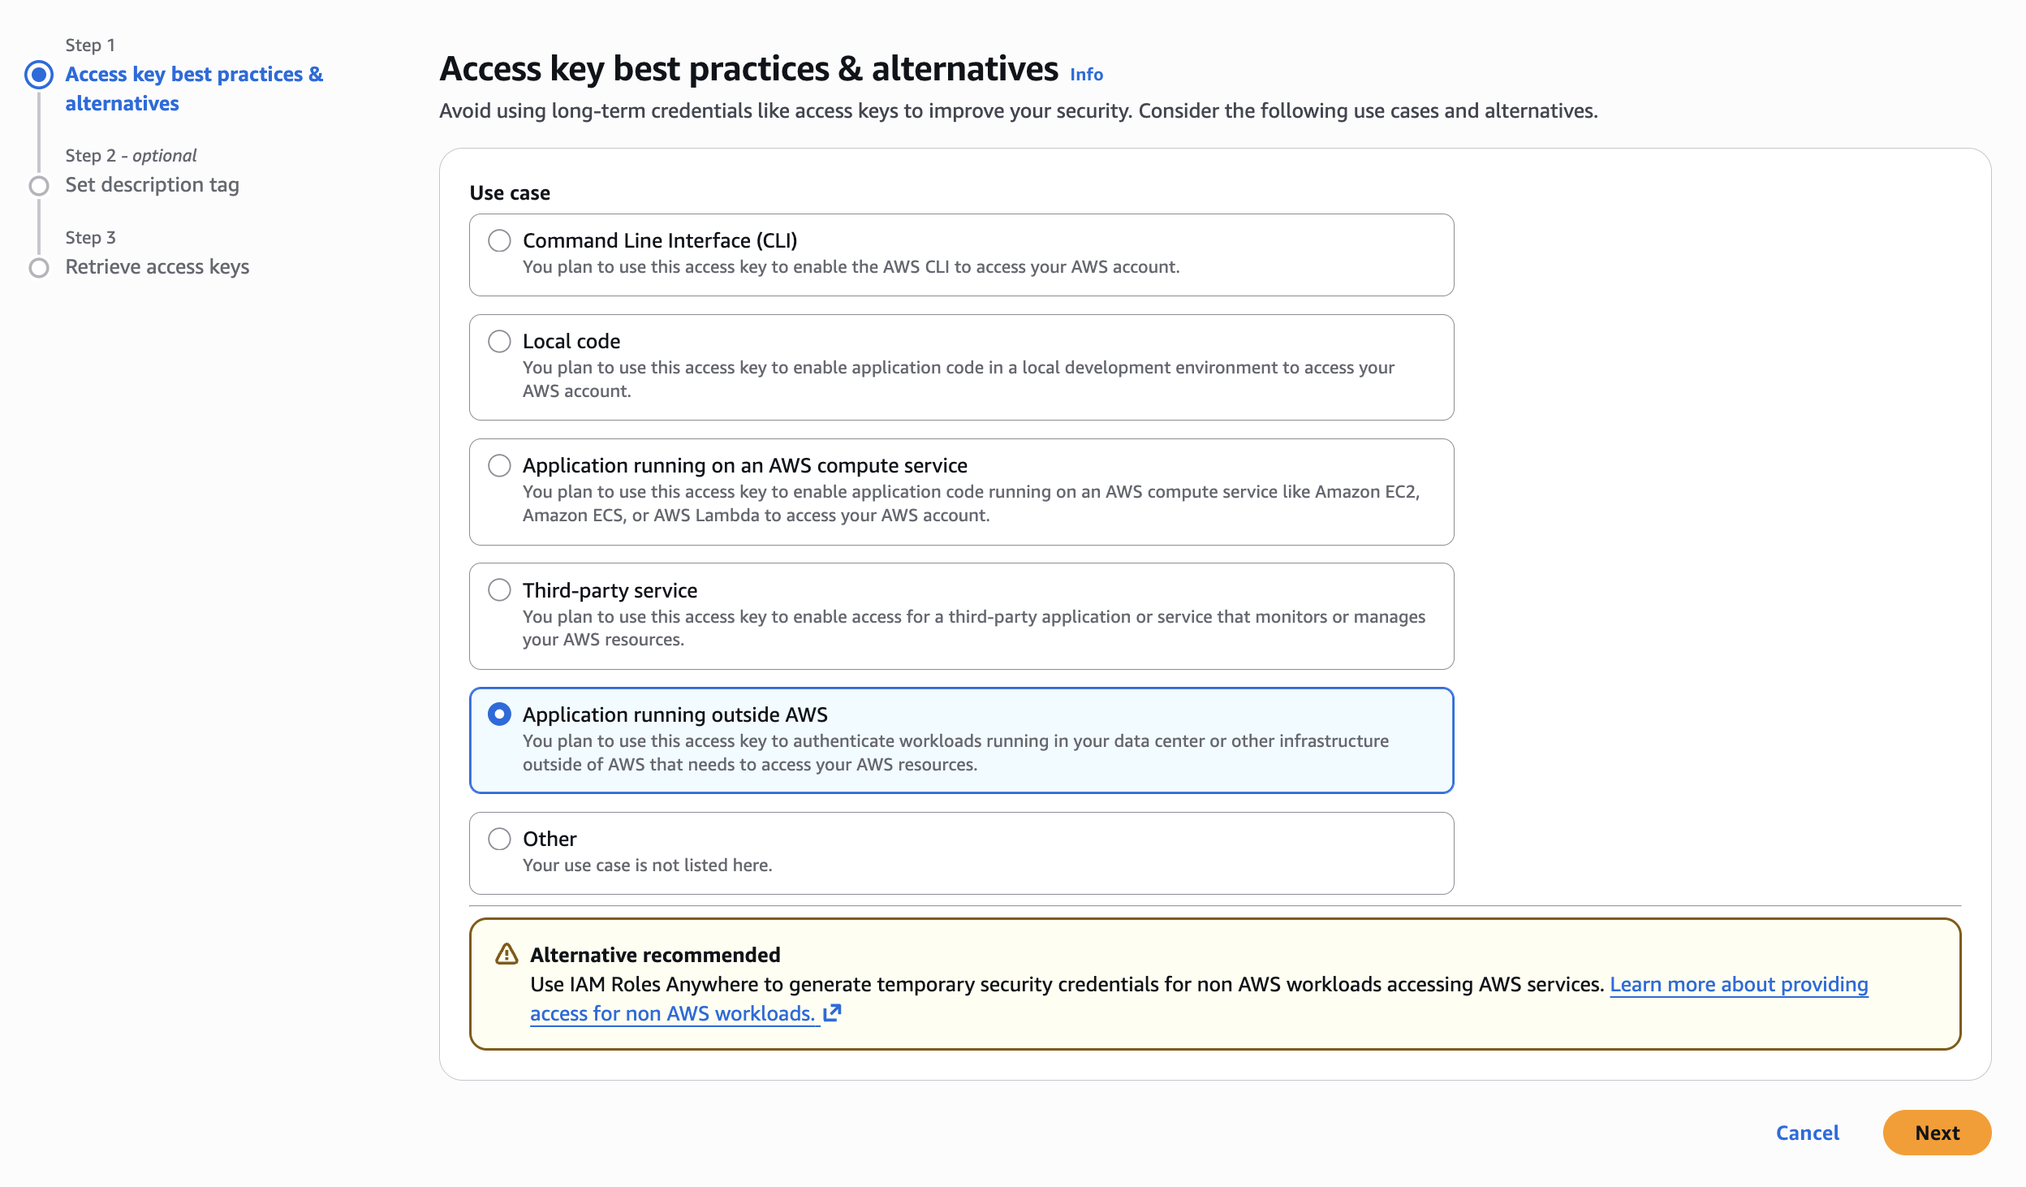Select Application running outside AWS radio
The width and height of the screenshot is (2026, 1187).
499,714
